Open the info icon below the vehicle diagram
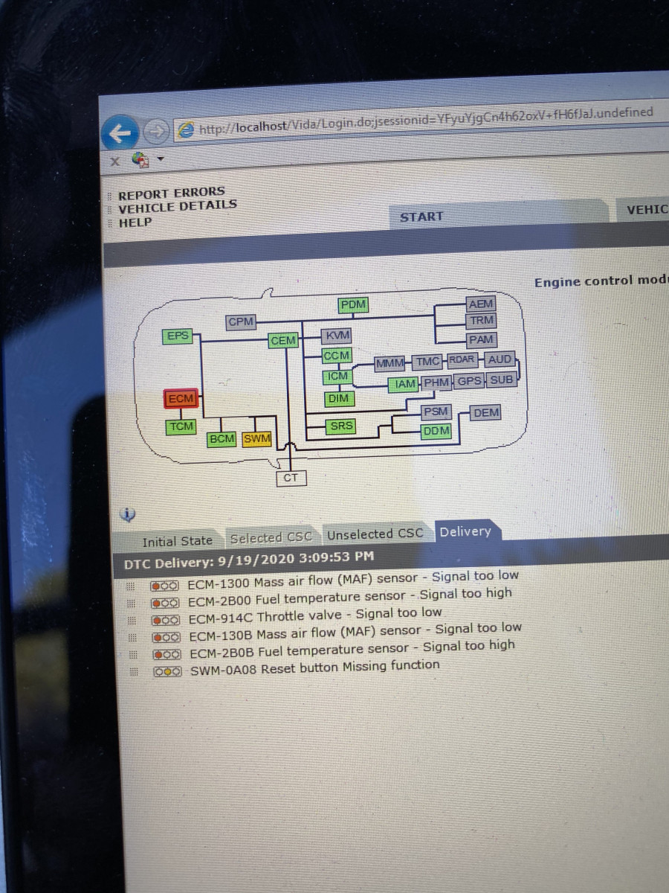 (x=129, y=514)
